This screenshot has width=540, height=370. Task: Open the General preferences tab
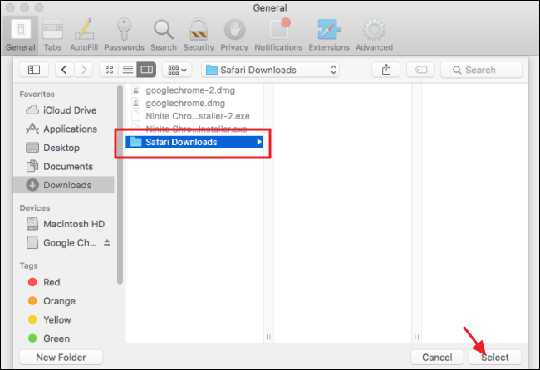pyautogui.click(x=21, y=35)
